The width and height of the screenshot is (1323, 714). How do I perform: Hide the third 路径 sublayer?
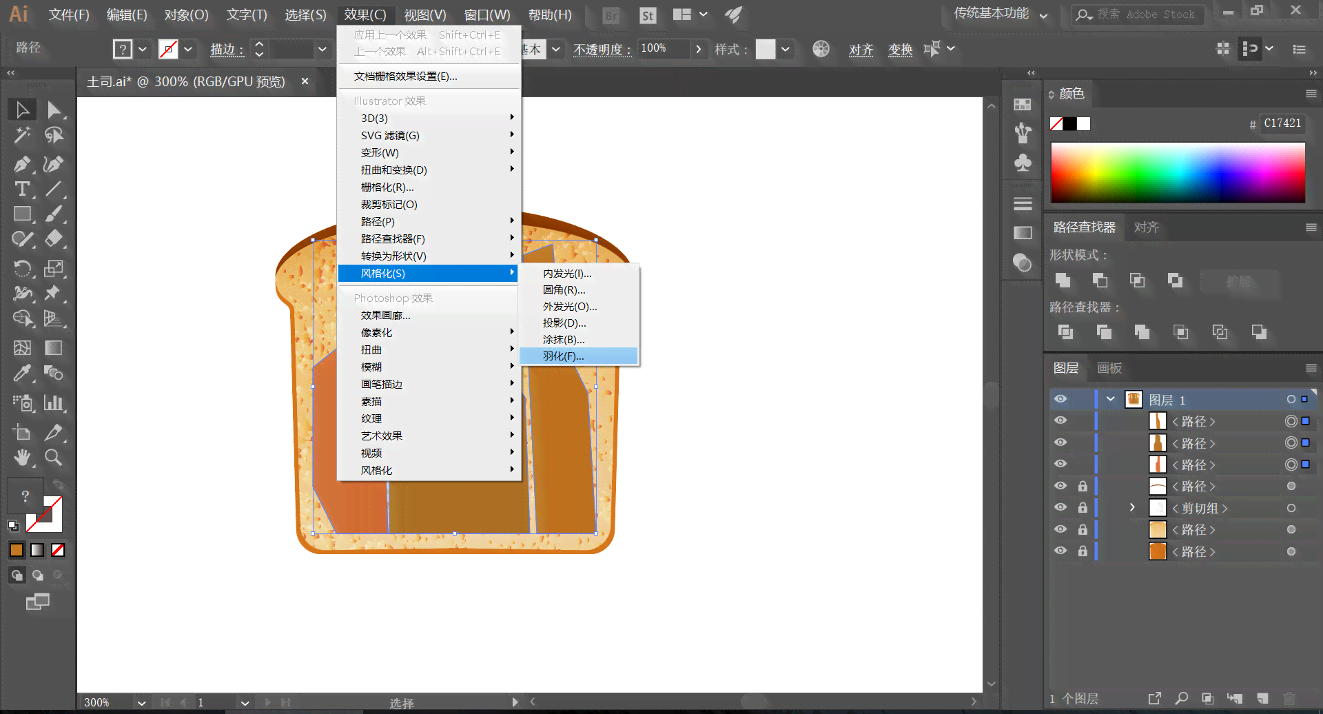click(x=1060, y=464)
